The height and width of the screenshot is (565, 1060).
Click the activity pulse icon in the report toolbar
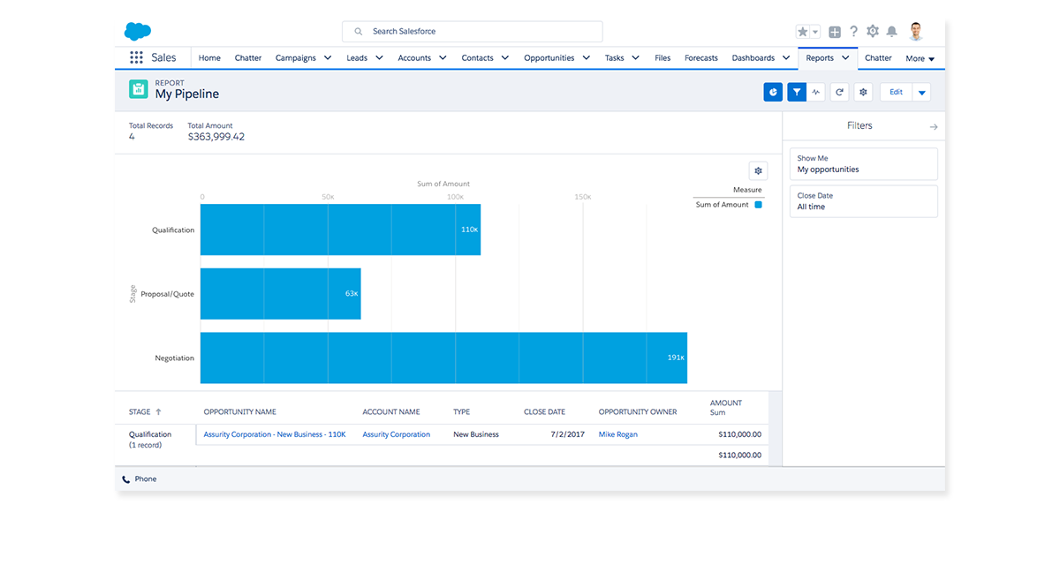click(x=817, y=92)
